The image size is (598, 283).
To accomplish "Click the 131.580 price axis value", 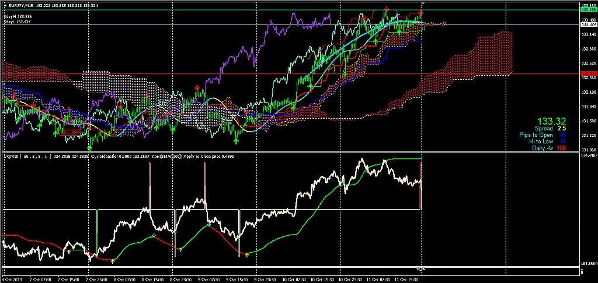I will coord(589,121).
